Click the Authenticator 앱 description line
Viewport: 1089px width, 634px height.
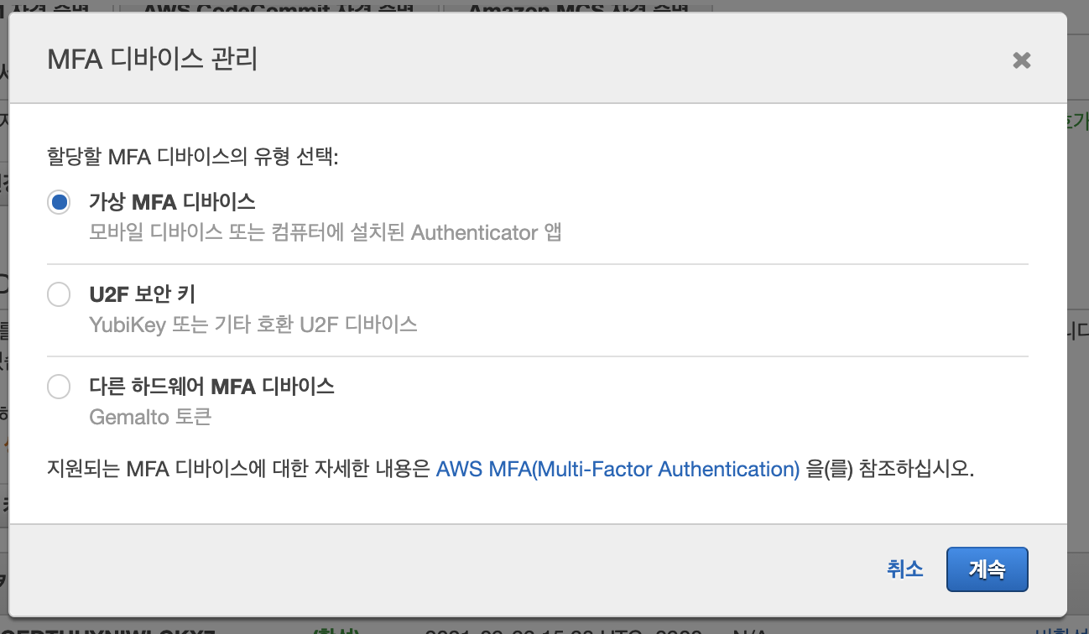(x=325, y=232)
